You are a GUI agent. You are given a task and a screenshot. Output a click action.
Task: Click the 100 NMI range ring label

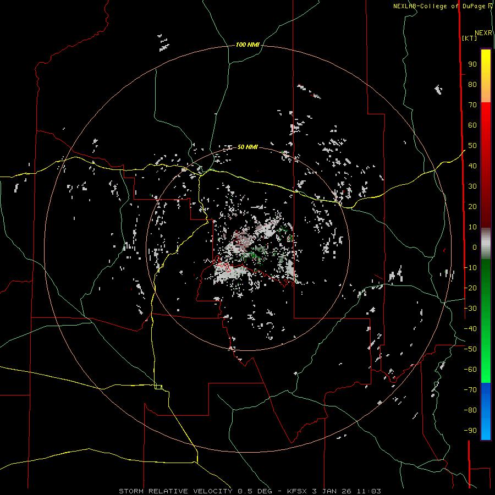pos(248,45)
